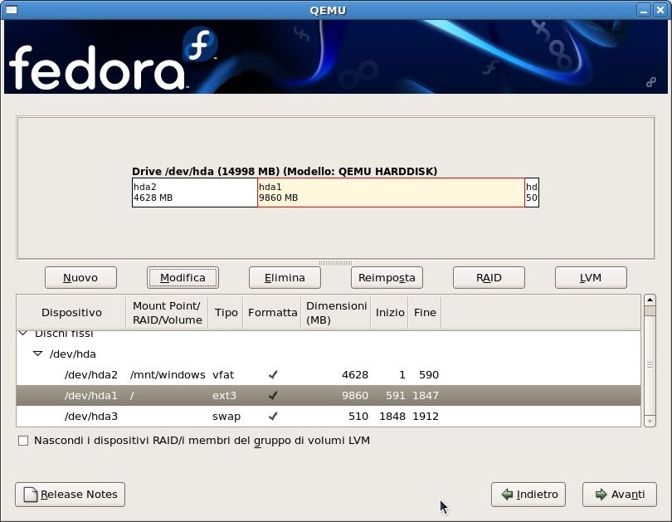Click the Elimina partition button
672x522 pixels.
click(x=285, y=278)
